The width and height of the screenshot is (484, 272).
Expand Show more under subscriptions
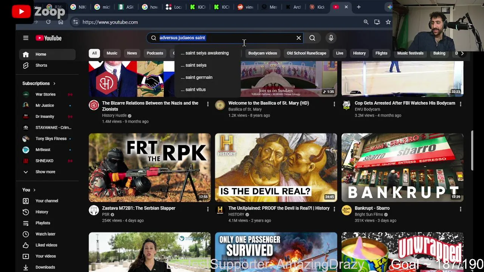coord(47,172)
